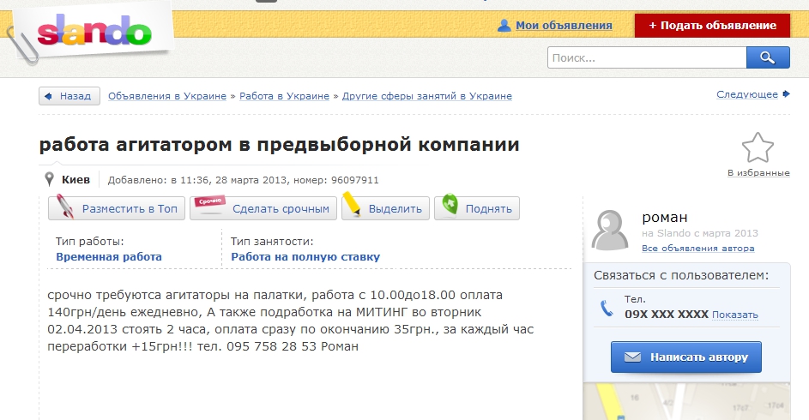The image size is (809, 420).
Task: Open Объявления в Украине breadcrumb
Action: pyautogui.click(x=167, y=96)
